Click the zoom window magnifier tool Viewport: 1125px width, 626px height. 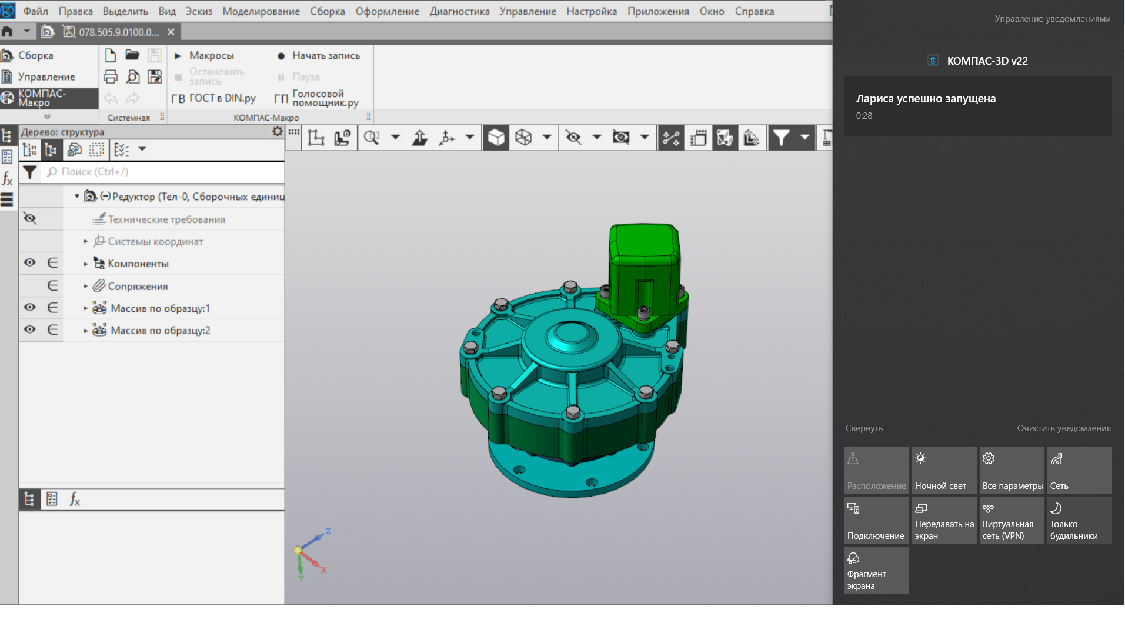tap(372, 138)
